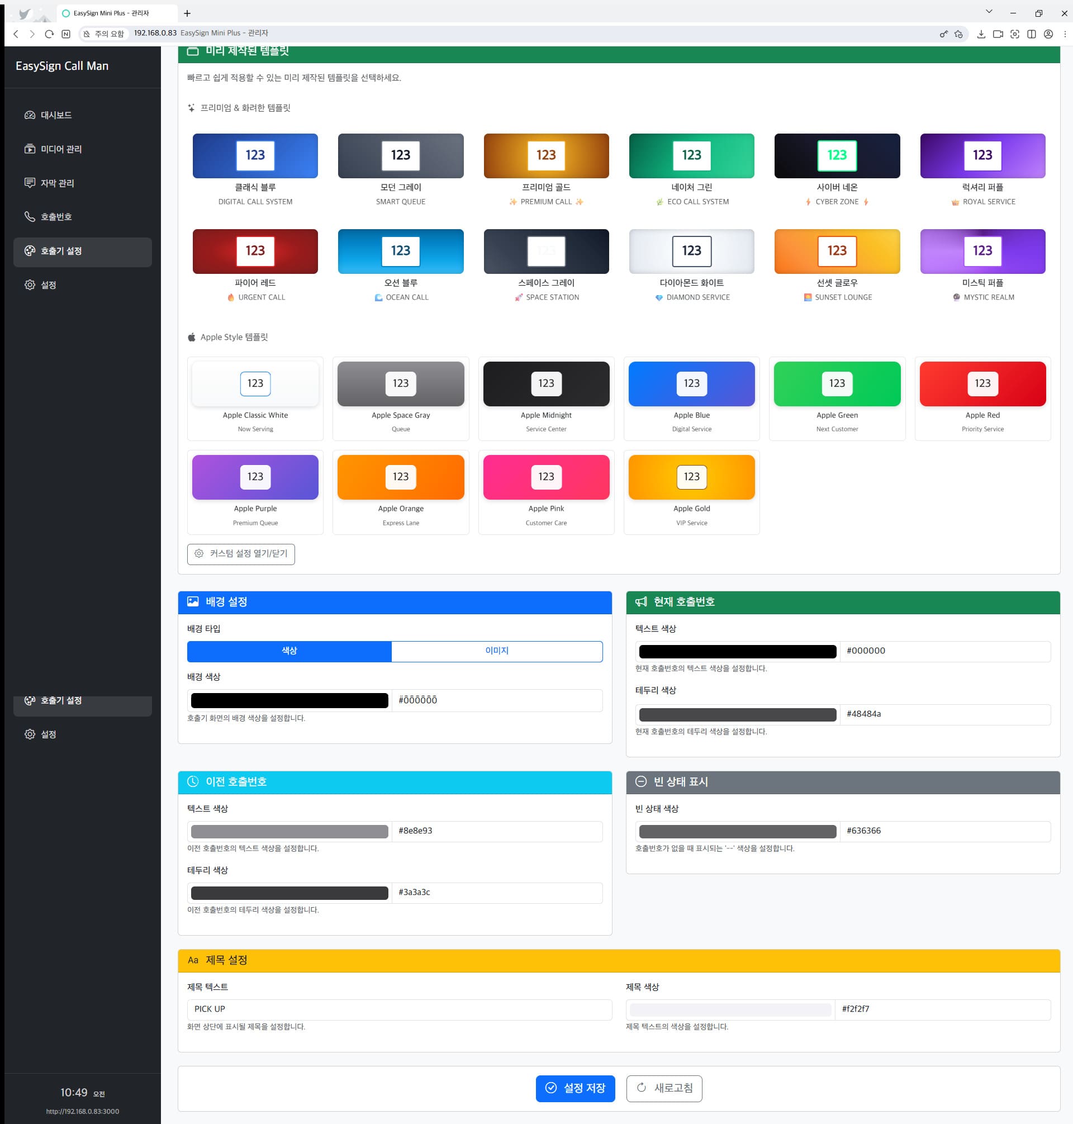
Task: Click the 제목 텍스트 PICK UP field
Action: click(x=398, y=1009)
